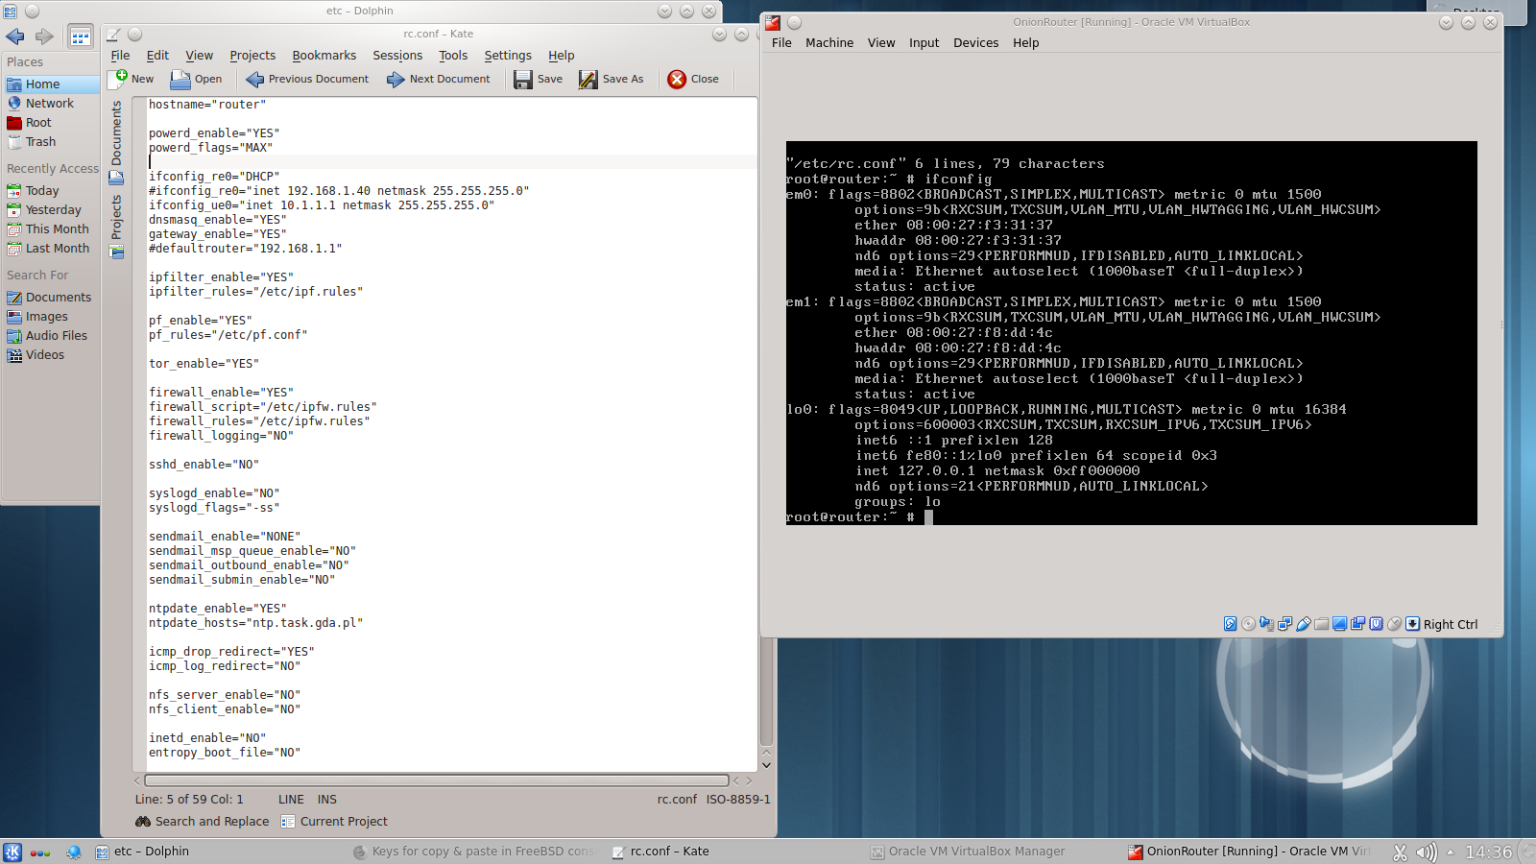Click VirtualBox keyboard capture arrow icon
This screenshot has width=1536, height=864.
[x=1412, y=624]
